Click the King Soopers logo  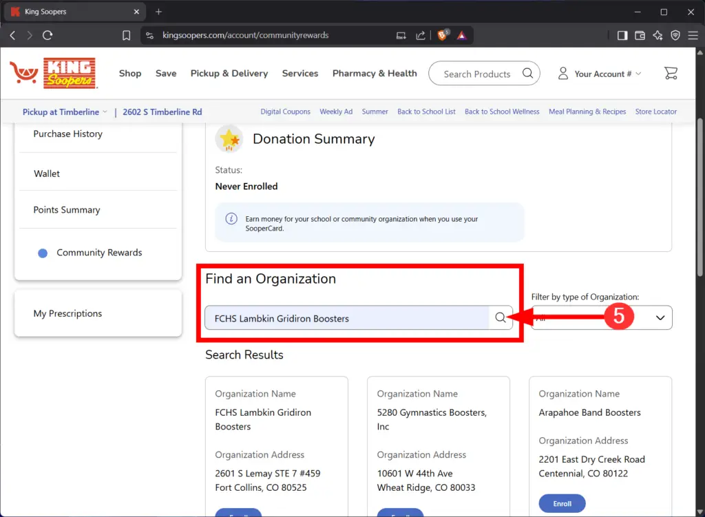54,73
